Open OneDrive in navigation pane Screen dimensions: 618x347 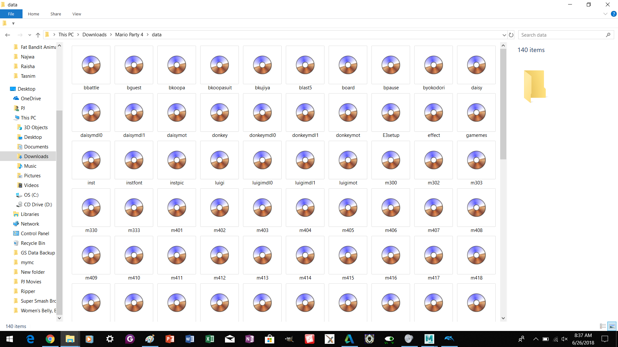click(31, 99)
